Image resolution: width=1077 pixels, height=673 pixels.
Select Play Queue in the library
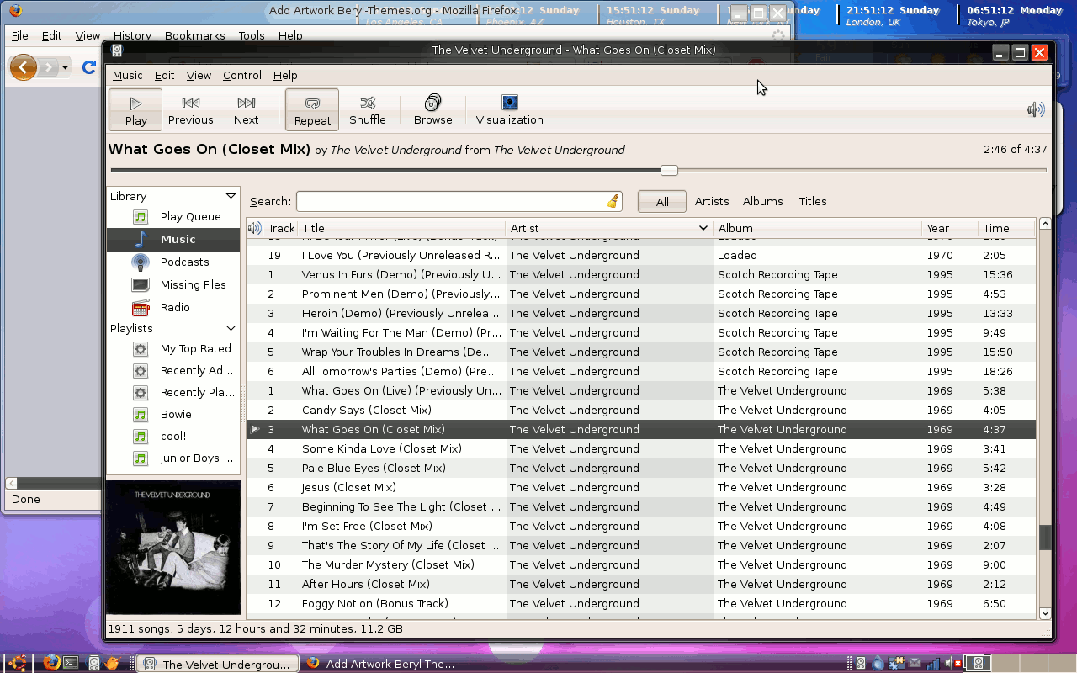pyautogui.click(x=173, y=216)
